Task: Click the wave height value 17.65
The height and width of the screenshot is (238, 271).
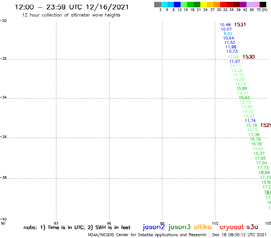Action: point(260,158)
